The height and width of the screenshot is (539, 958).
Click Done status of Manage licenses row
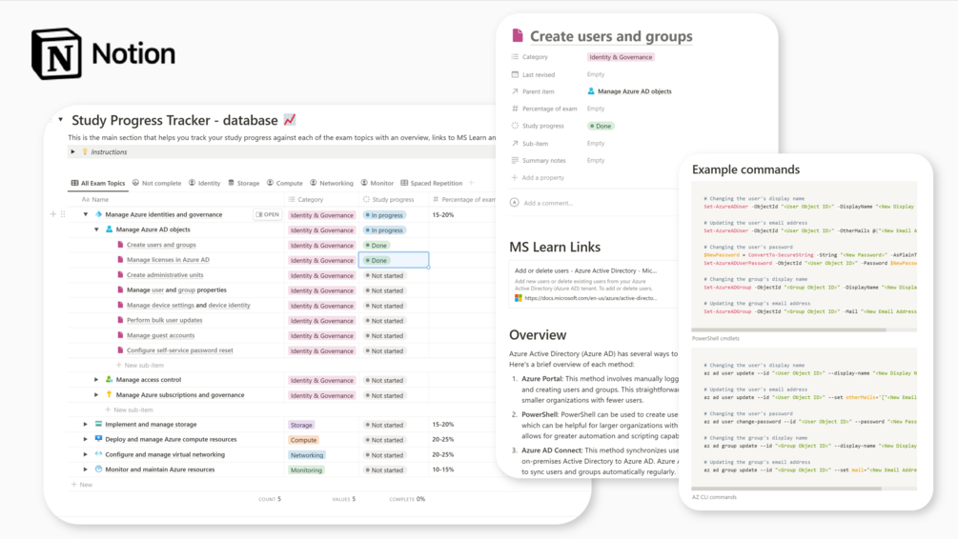377,261
